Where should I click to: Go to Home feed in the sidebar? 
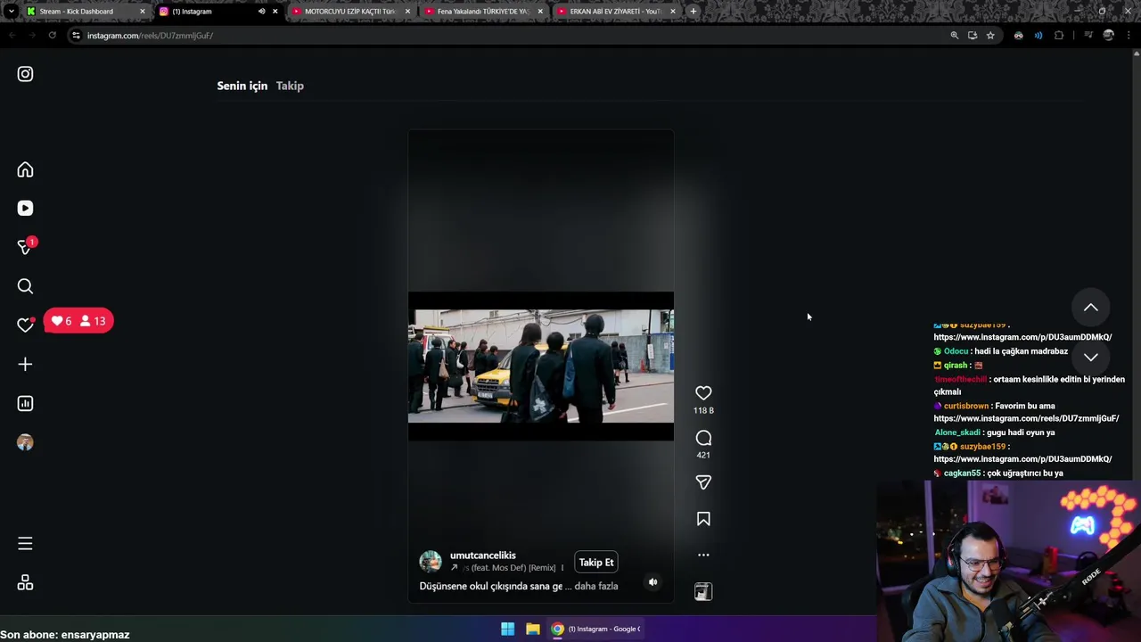25,169
